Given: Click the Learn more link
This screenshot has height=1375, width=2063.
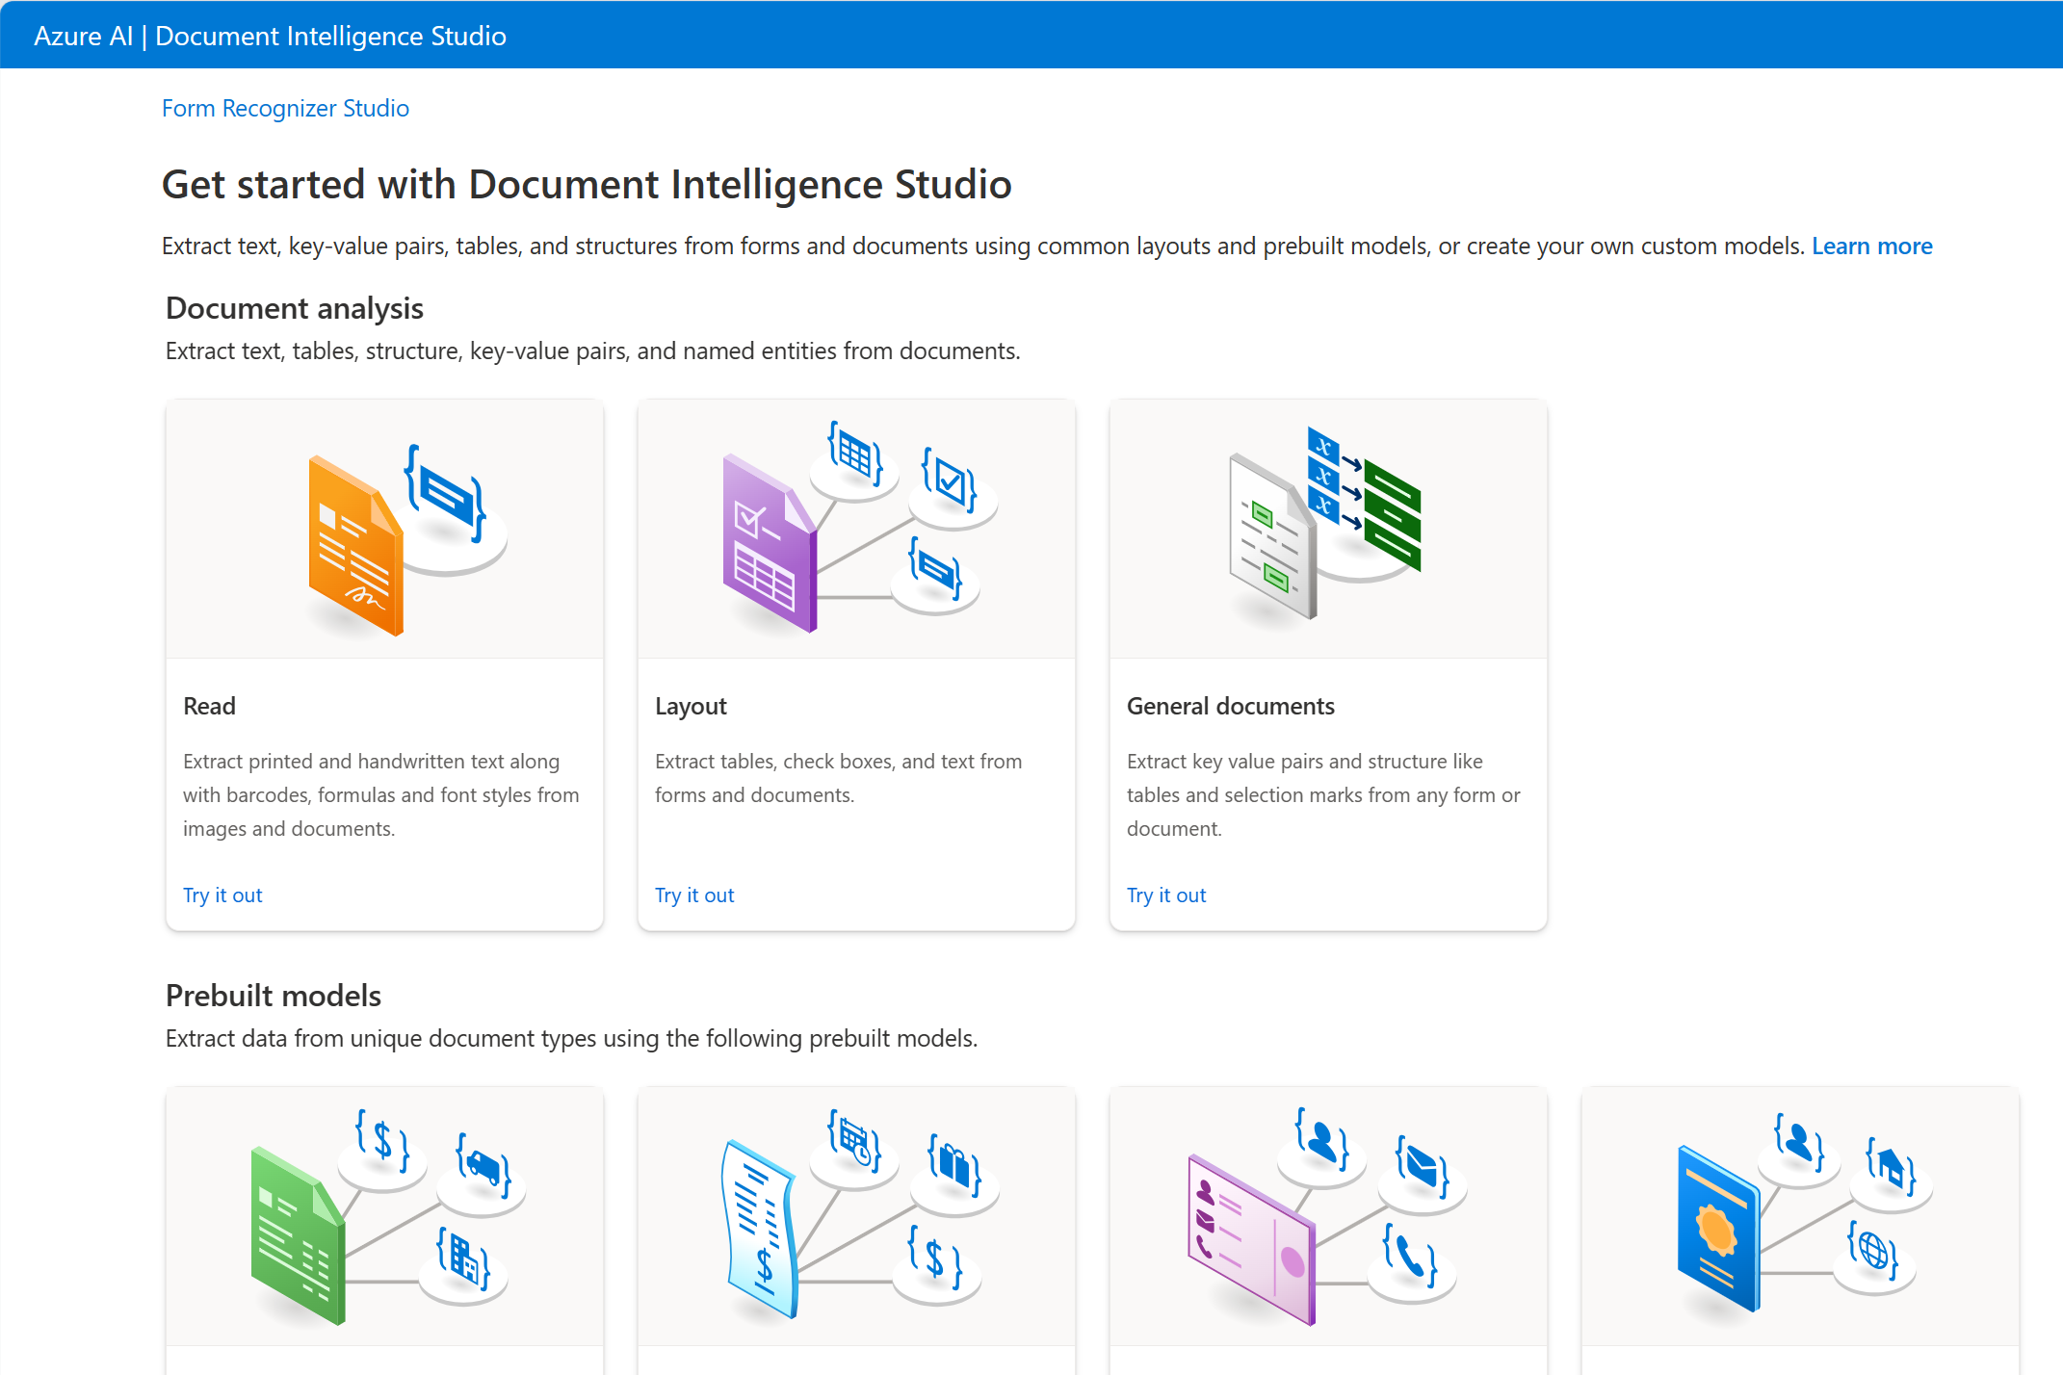Looking at the screenshot, I should [x=1871, y=246].
